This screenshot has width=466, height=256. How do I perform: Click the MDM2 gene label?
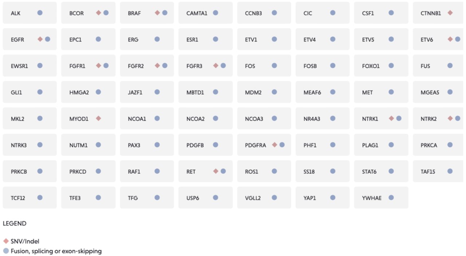(253, 92)
